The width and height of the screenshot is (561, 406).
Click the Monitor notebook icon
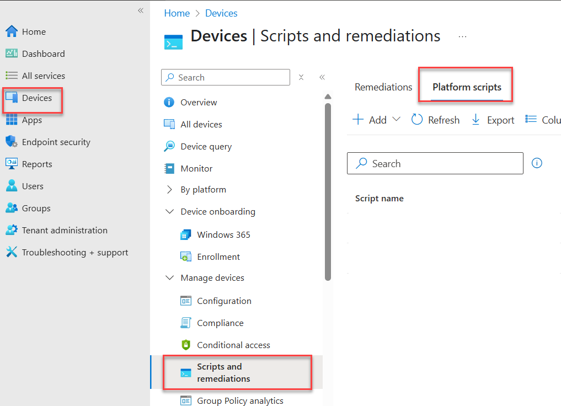pos(169,168)
